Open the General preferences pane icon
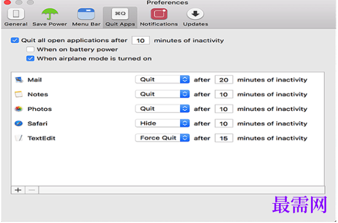338x223 pixels. (16, 13)
